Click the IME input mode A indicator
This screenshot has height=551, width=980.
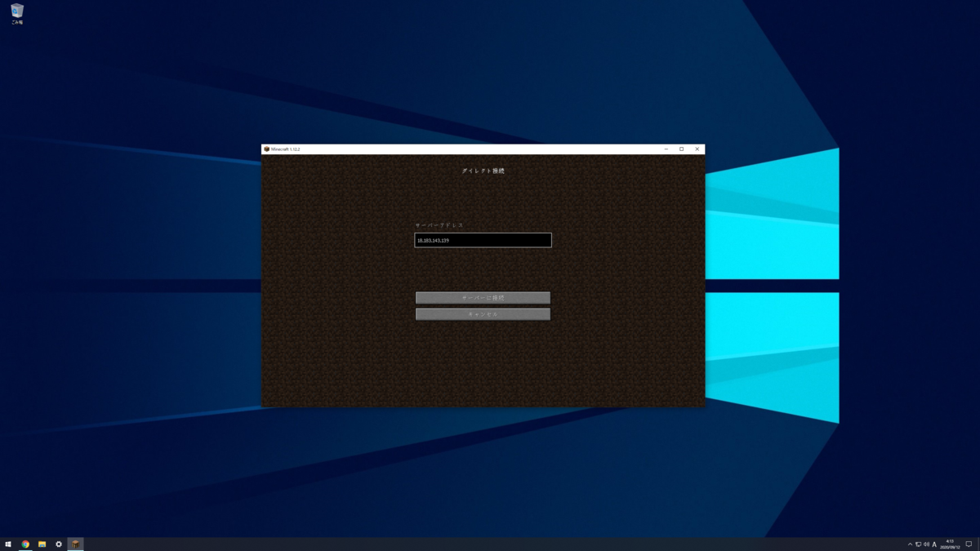[934, 544]
